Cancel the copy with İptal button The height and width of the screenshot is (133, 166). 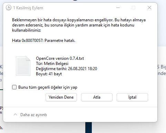pos(132,97)
